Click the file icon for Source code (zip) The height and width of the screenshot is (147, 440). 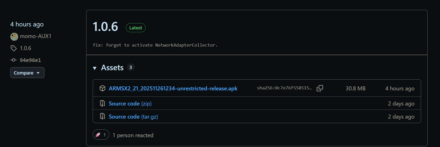tap(102, 103)
